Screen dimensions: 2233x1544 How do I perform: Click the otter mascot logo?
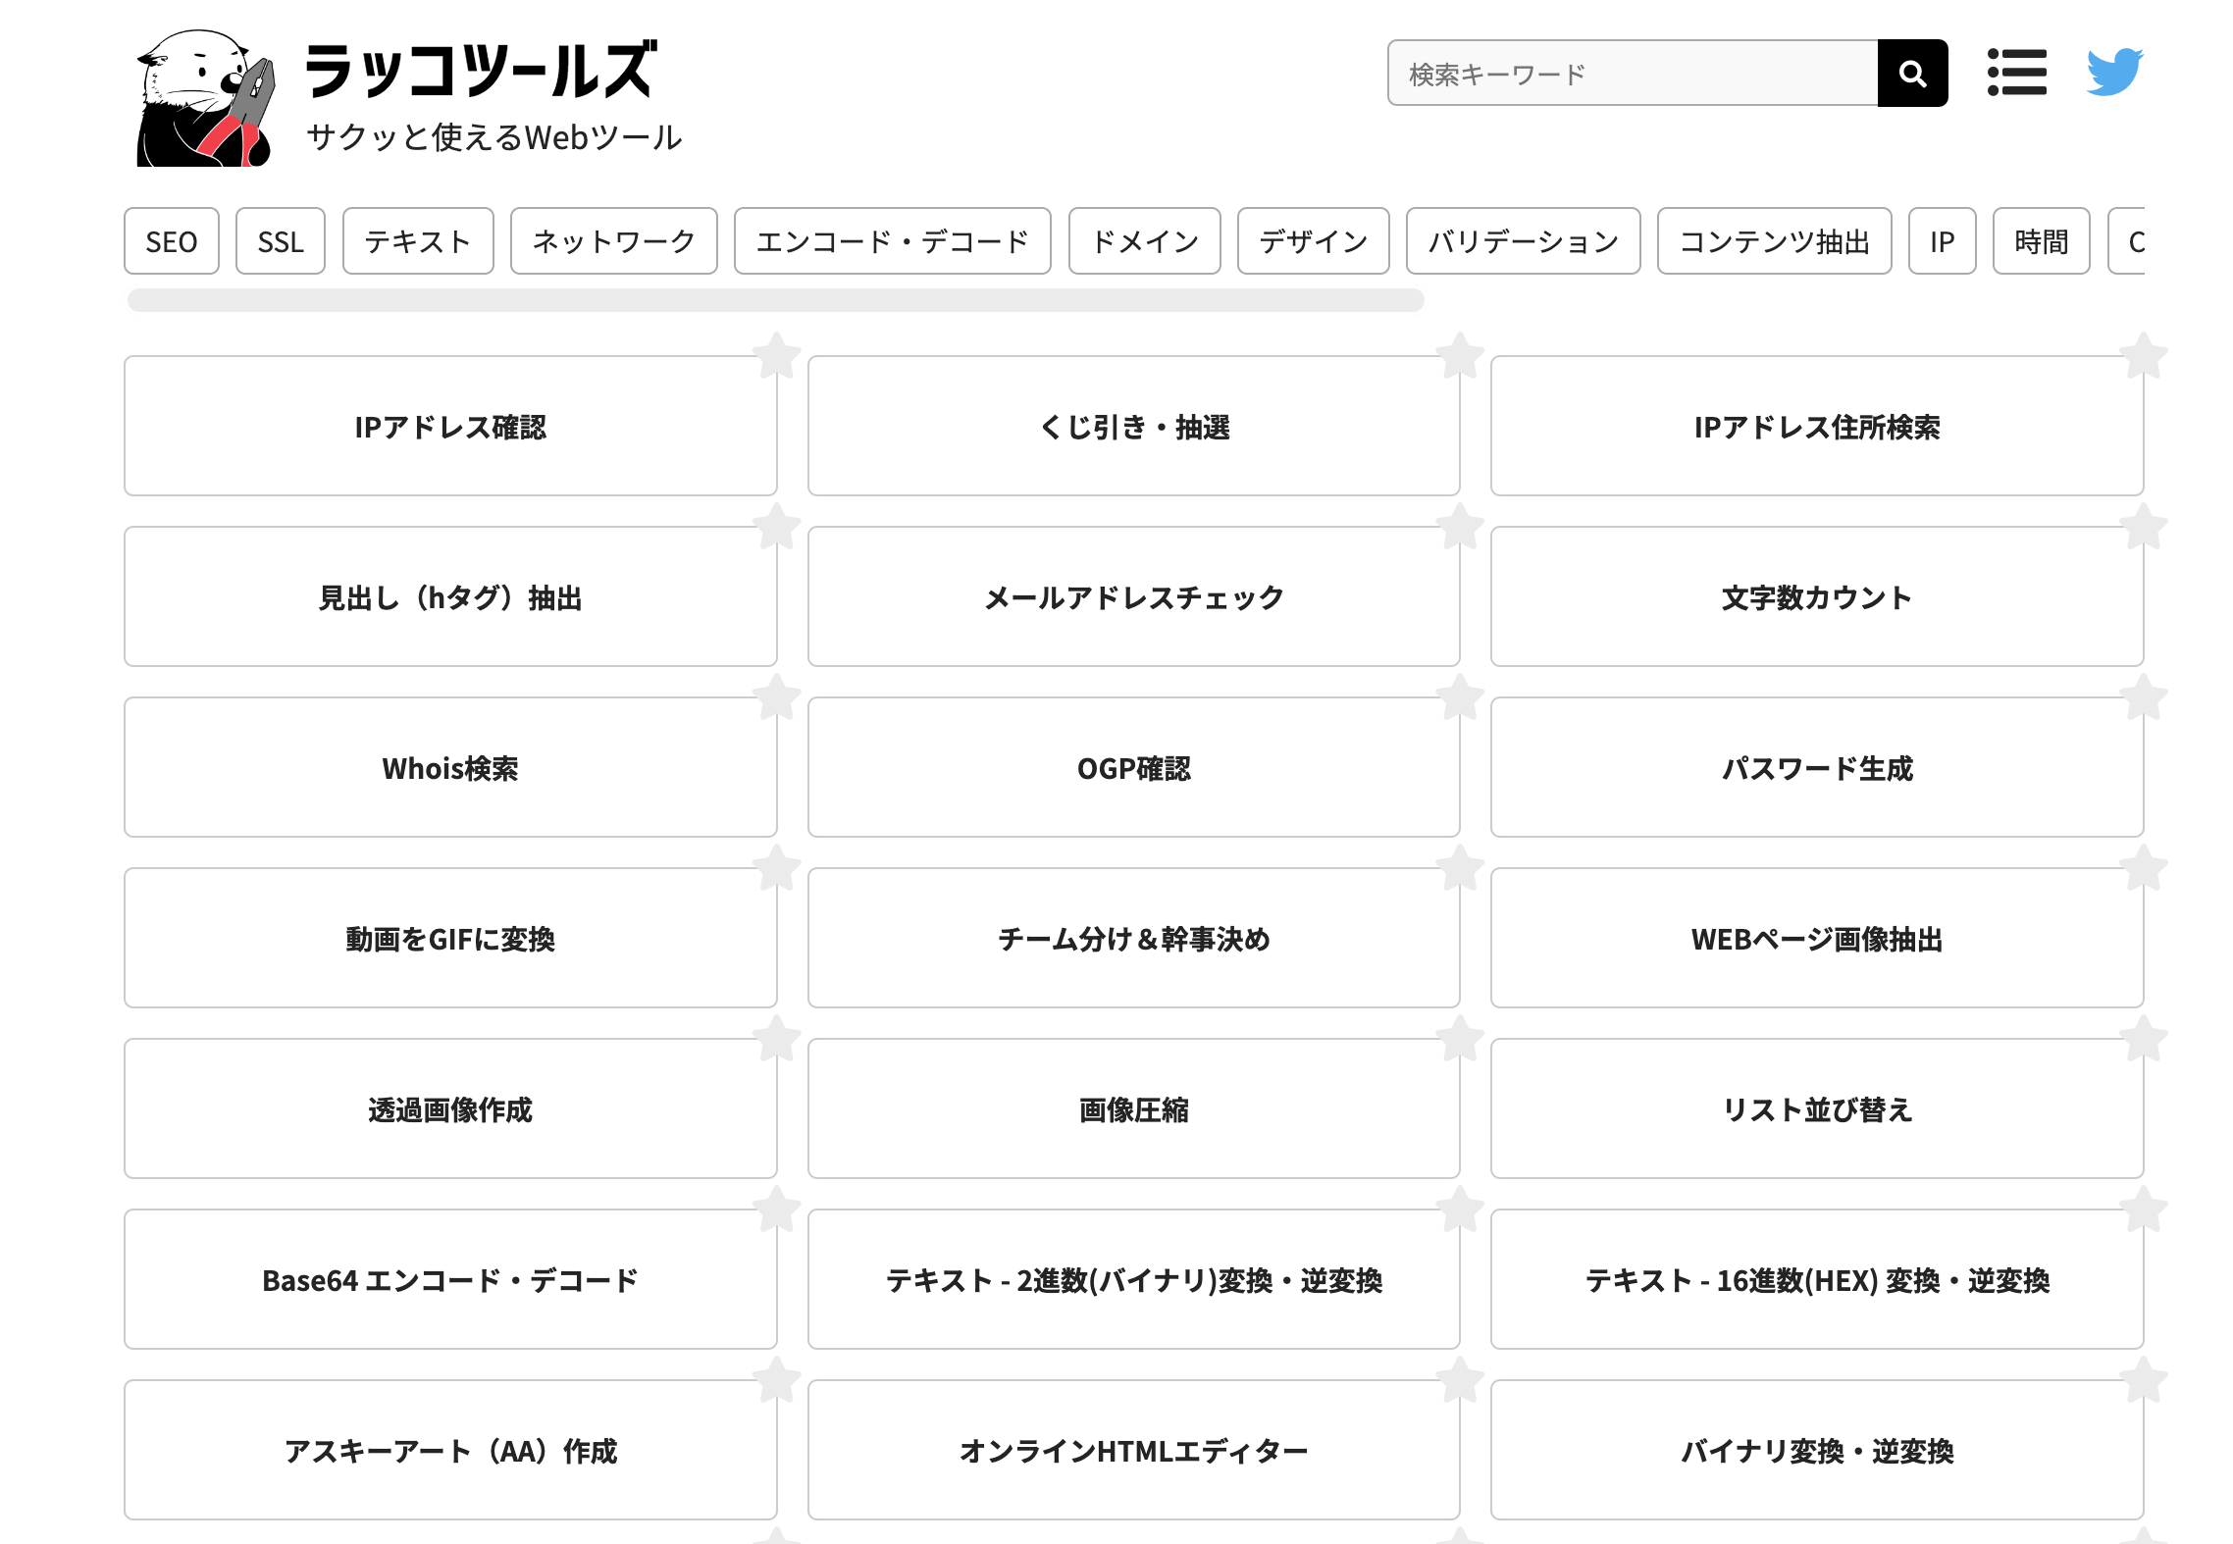coord(205,98)
